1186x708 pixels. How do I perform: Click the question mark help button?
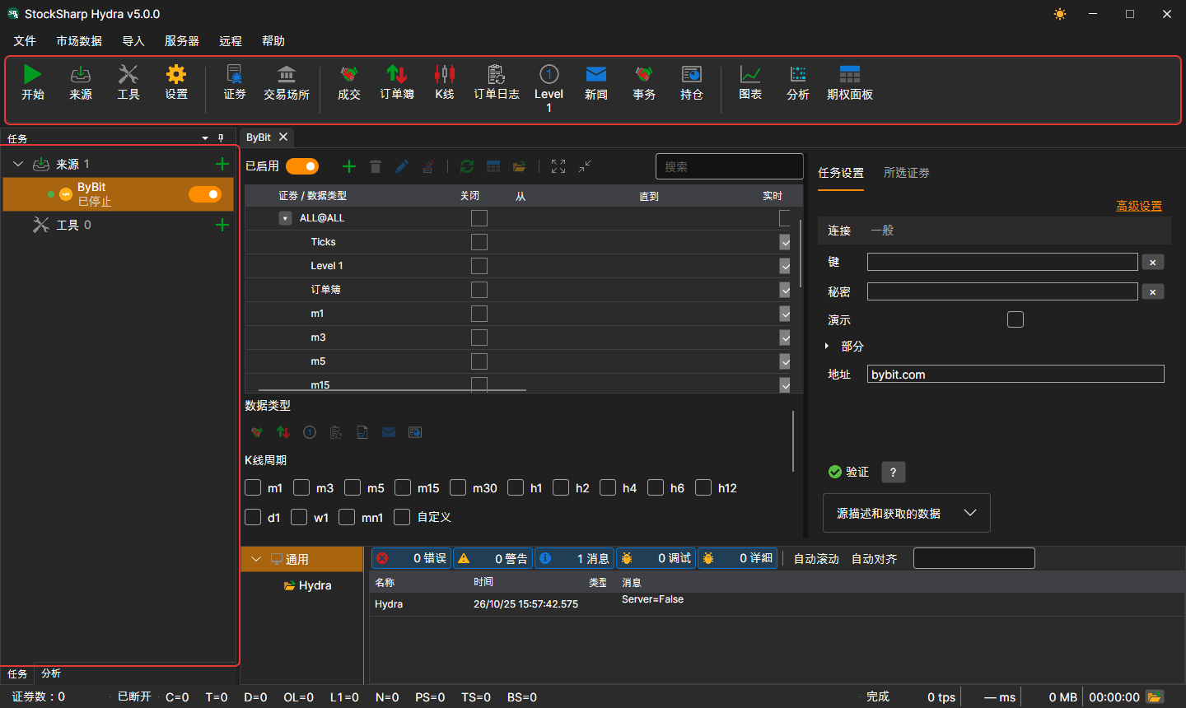(x=894, y=472)
